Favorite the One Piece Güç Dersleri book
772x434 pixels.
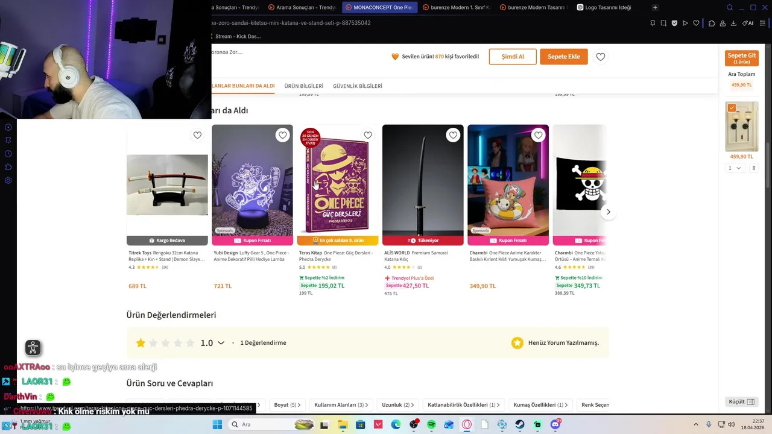tap(368, 135)
